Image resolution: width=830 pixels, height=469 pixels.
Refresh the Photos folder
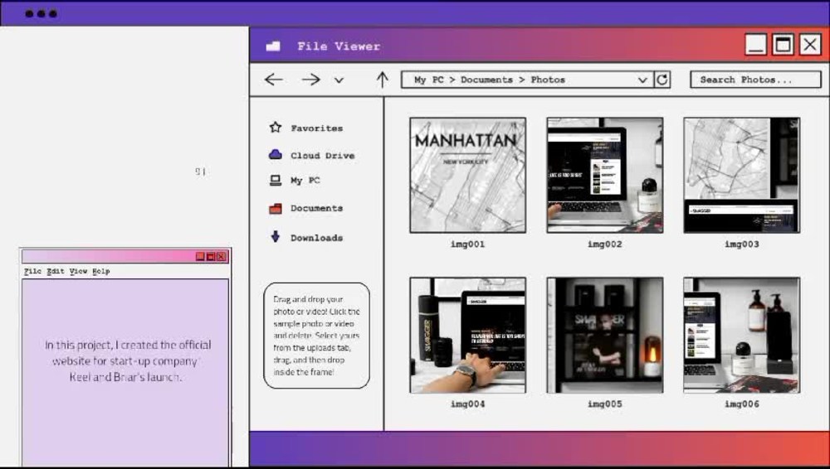pyautogui.click(x=662, y=80)
